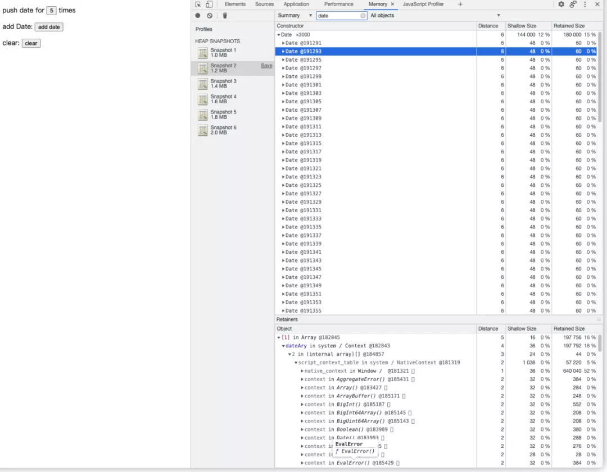The height and width of the screenshot is (472, 607).
Task: Expand Date @191291 row
Action: (283, 43)
